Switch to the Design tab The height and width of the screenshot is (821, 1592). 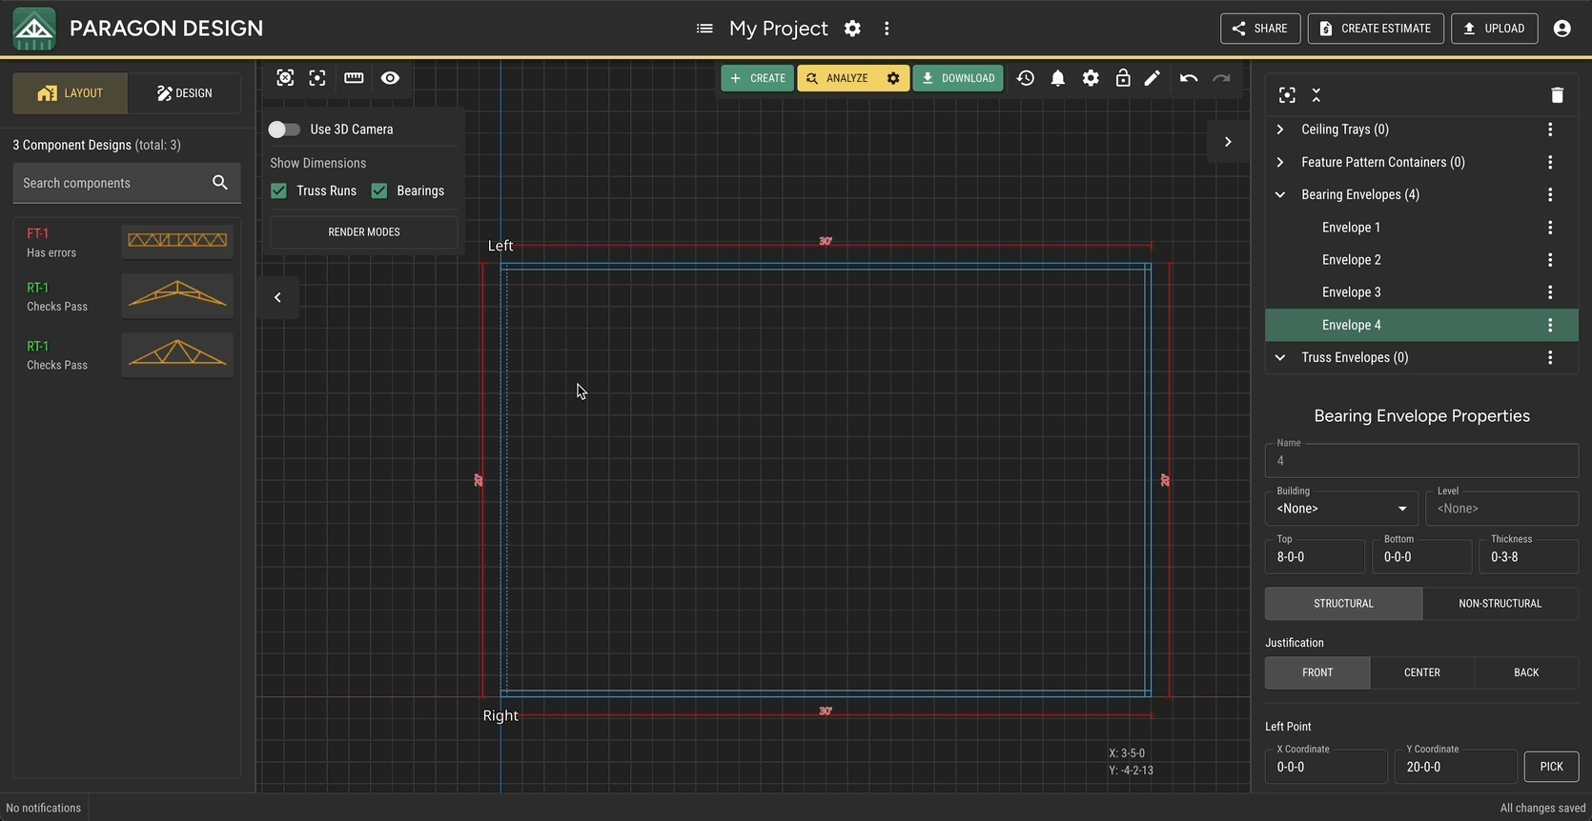click(x=185, y=93)
